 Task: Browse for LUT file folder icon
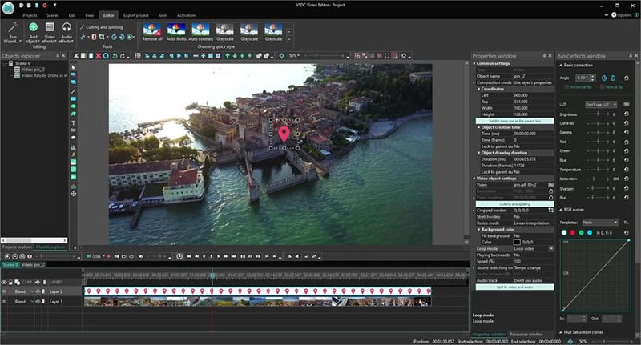[625, 105]
